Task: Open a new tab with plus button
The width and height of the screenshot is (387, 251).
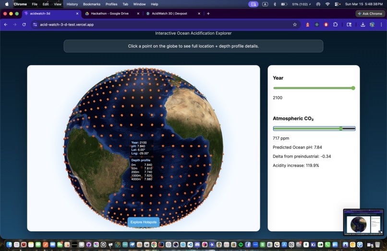Action: [208, 13]
